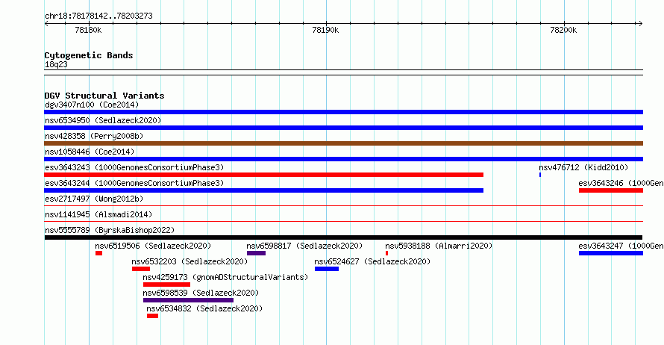Click the nsv1141945 (Alsmadi2014) label
664x345 pixels.
click(x=98, y=214)
